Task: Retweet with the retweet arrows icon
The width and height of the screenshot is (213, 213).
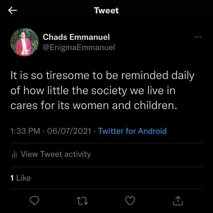Action: pyautogui.click(x=82, y=201)
